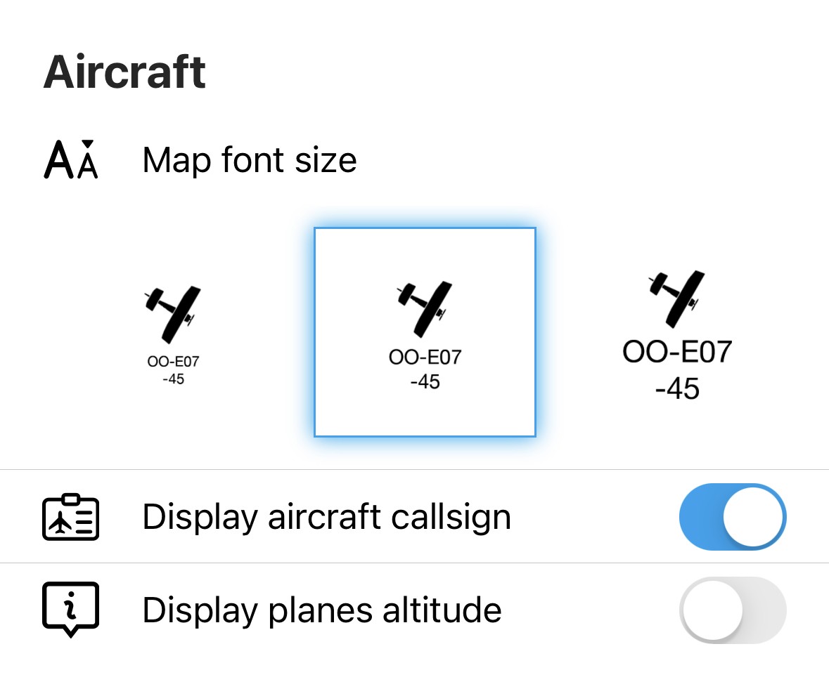Viewport: 829px width, 689px height.
Task: Click the smallest OO-E07 callsign text
Action: [173, 362]
